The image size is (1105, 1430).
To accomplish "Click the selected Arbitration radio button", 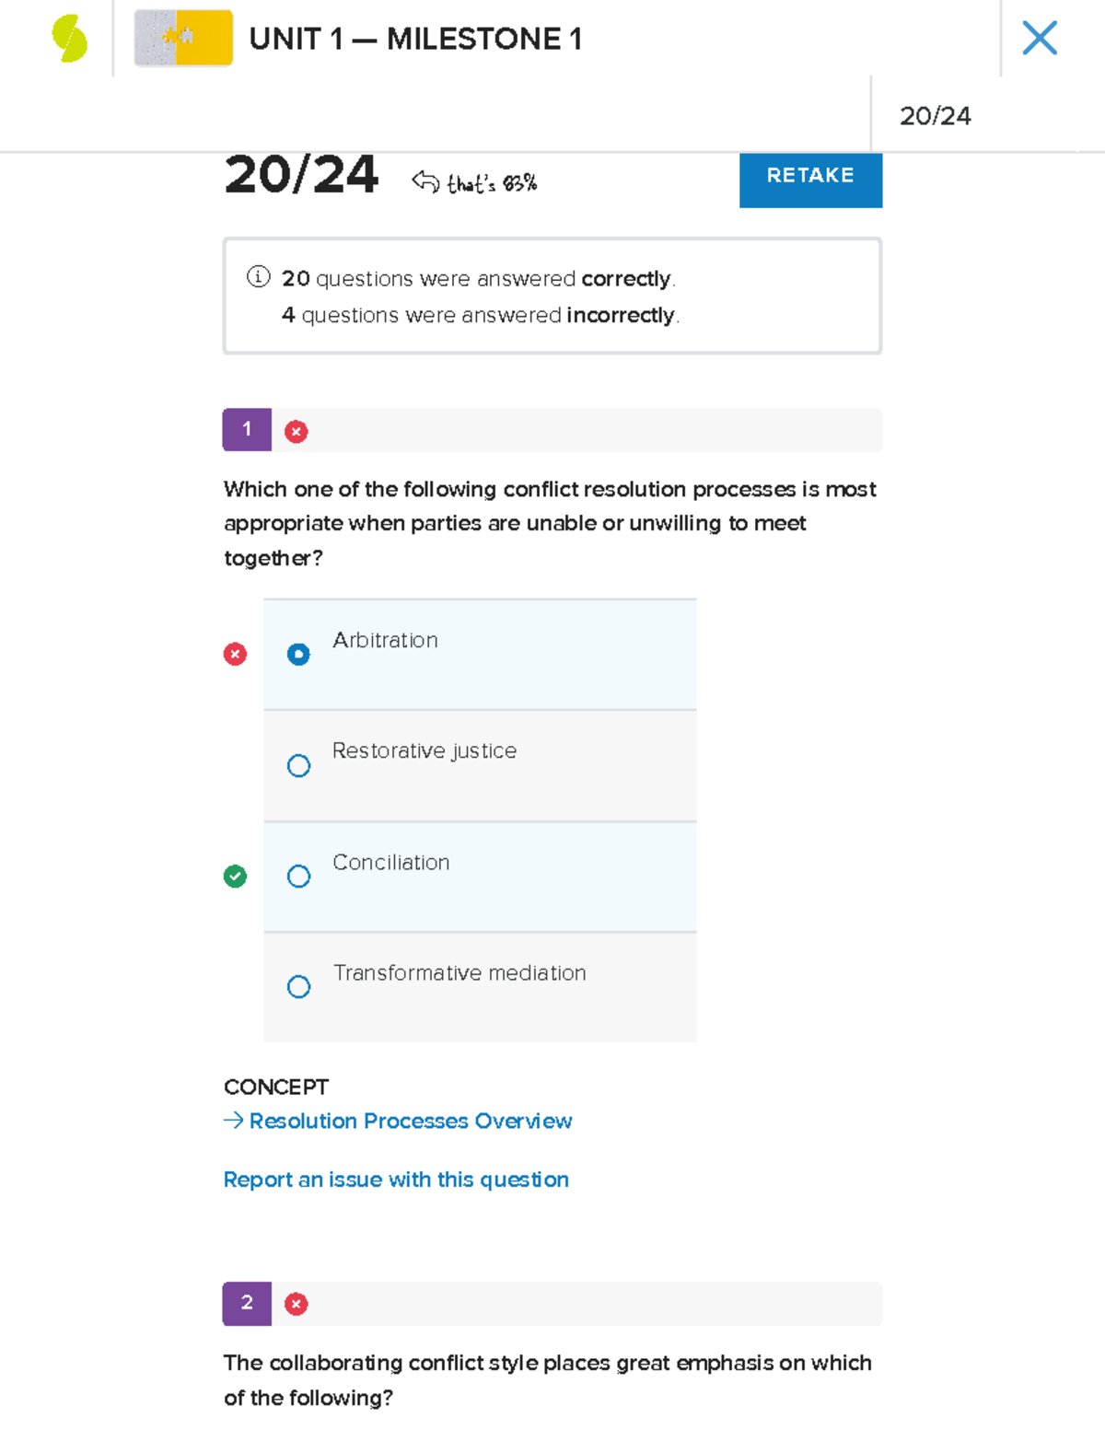I will click(298, 654).
